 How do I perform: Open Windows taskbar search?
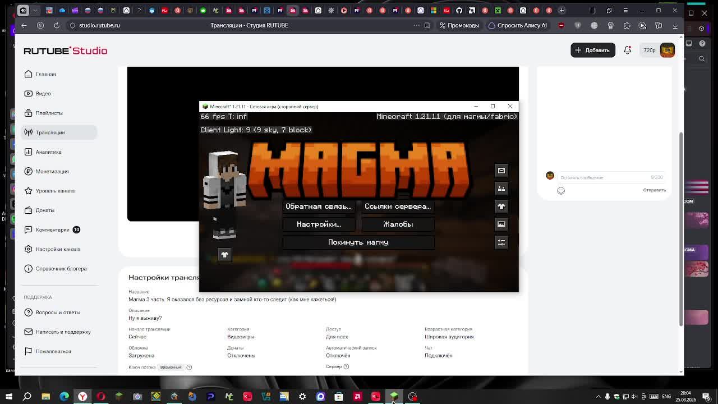tap(27, 397)
